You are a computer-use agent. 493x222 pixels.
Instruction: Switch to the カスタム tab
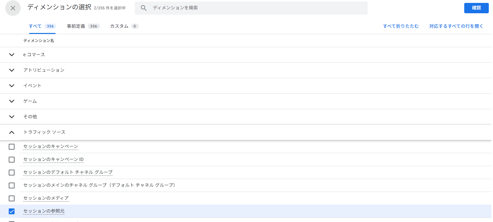tap(124, 26)
